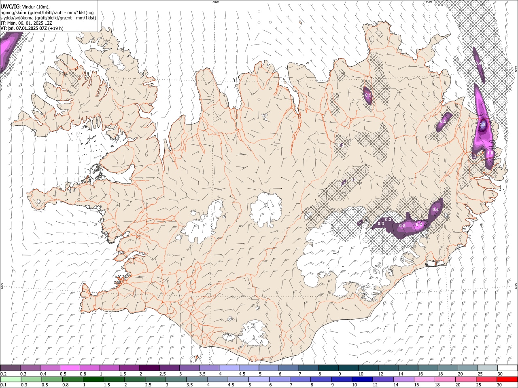The width and height of the screenshot is (518, 388).
Task: Select the lower legend swatch for 4–4.5
Action: point(217,379)
